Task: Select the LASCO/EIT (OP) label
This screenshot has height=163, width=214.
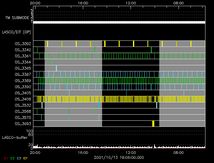Action: point(17,32)
